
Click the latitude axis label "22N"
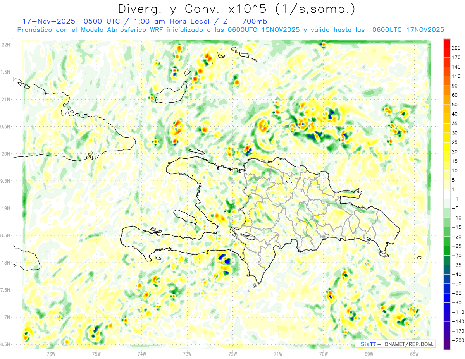(x=6, y=45)
